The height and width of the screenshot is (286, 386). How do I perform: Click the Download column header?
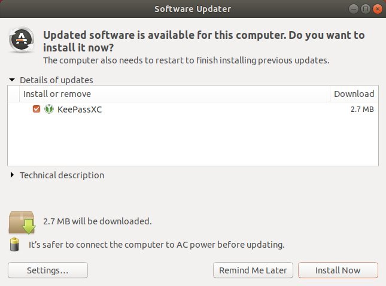click(x=354, y=94)
